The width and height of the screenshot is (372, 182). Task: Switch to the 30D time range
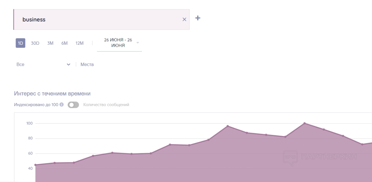click(x=35, y=43)
